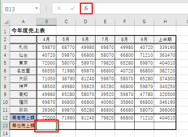Select cell with value 66550
Screen dimensions: 188x137
(x=47, y=71)
